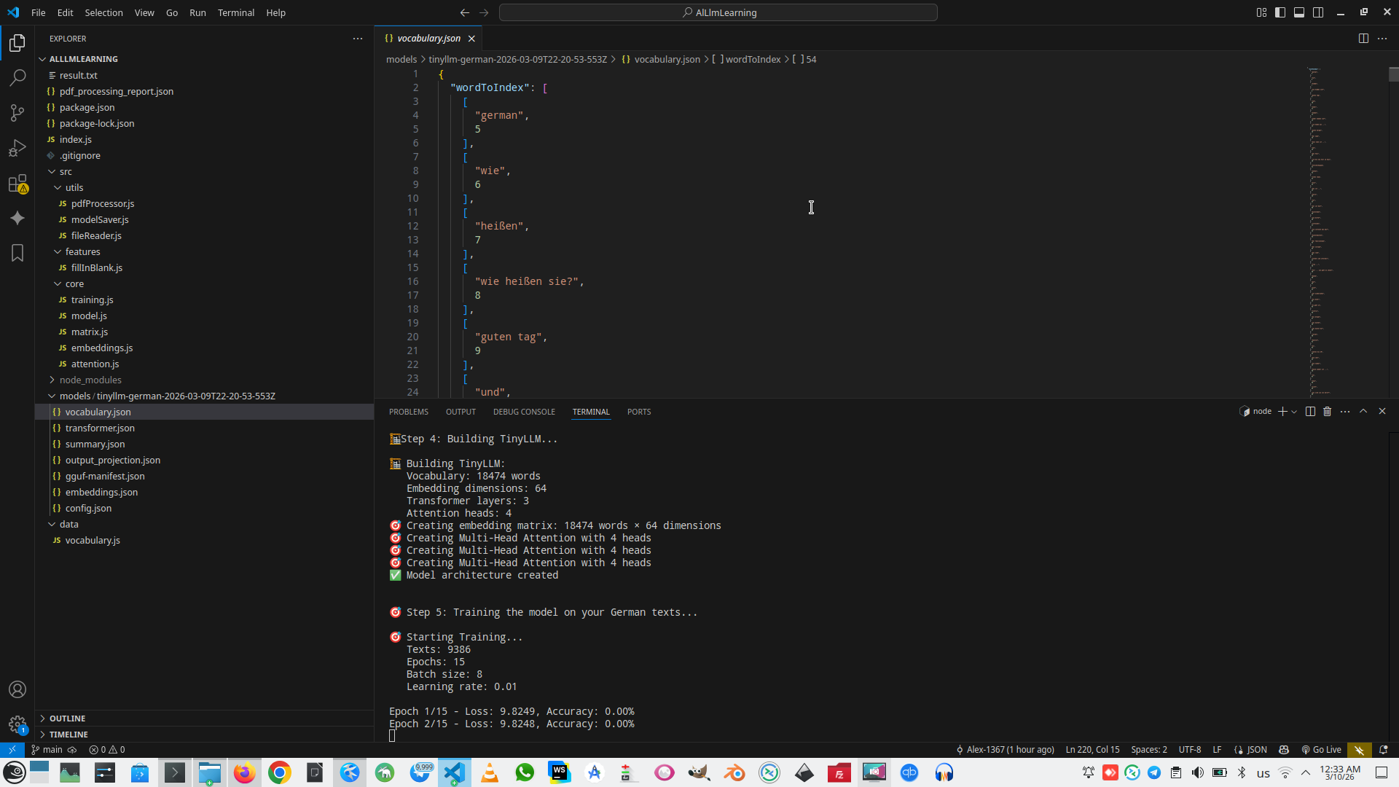
Task: Open Run and Debug view
Action: [x=17, y=148]
